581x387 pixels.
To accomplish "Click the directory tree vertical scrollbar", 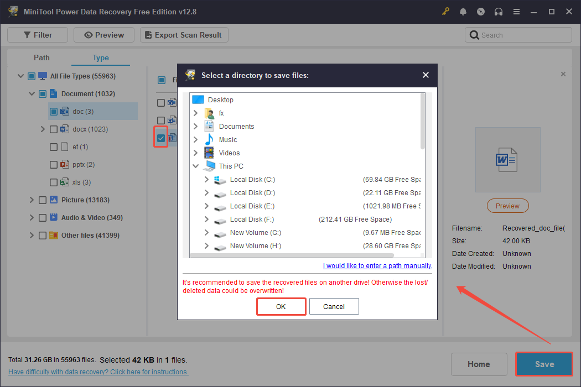I will [422, 122].
